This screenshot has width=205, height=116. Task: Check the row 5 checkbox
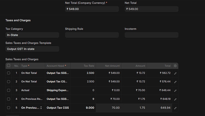9,108
